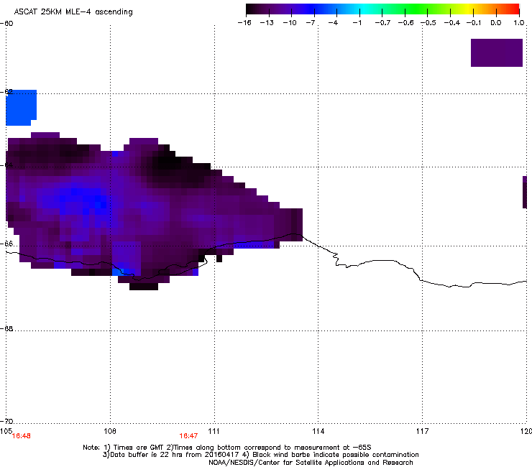The height and width of the screenshot is (467, 532).
Task: Click the -10 colorbar label
Action: (x=290, y=23)
